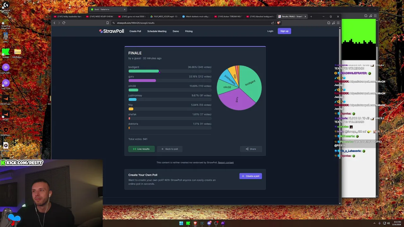404x227 pixels.
Task: Click the Sign up button
Action: 284,31
